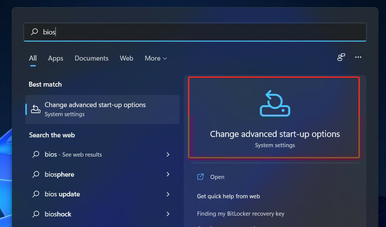The image size is (386, 227).
Task: Click the search icon beside biosphere suggestion
Action: (36, 174)
